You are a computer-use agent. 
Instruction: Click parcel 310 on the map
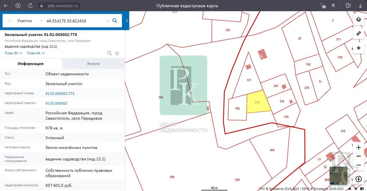click(343, 131)
